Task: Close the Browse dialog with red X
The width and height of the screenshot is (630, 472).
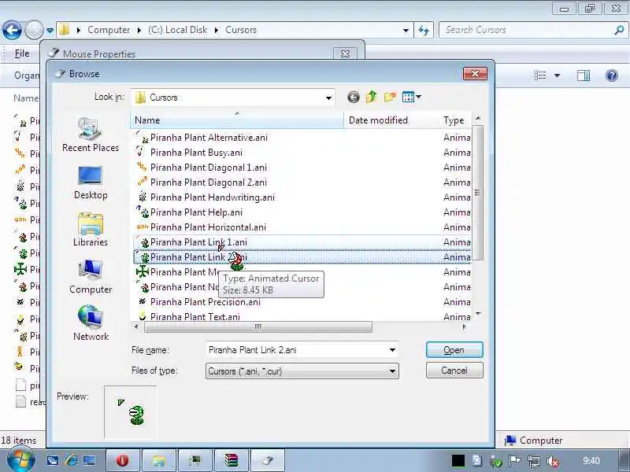Action: tap(475, 73)
